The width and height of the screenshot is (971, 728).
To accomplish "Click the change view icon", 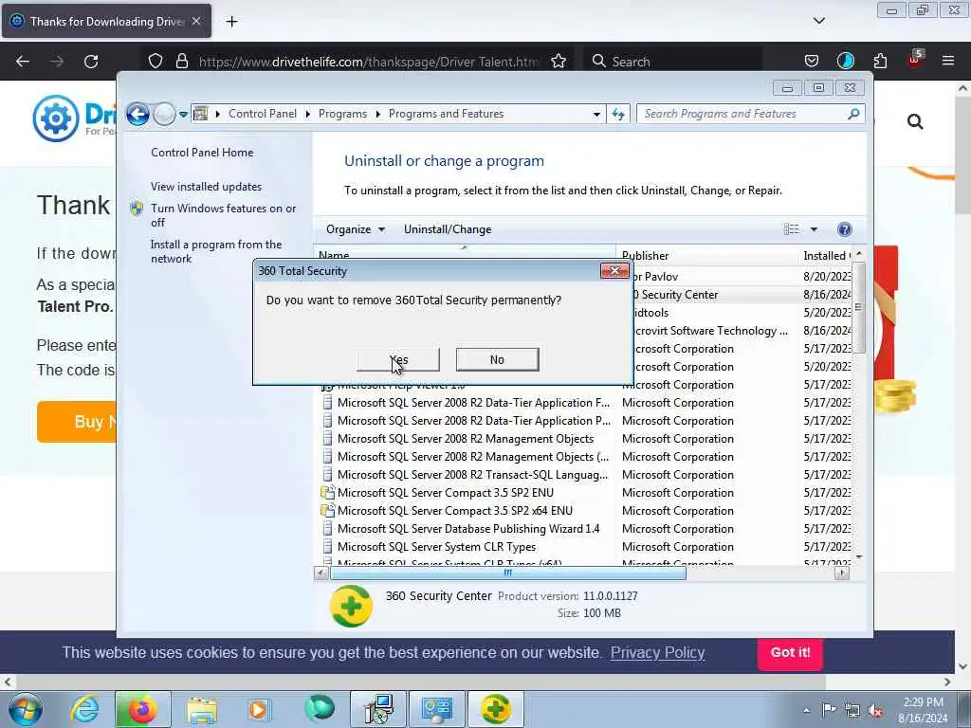I will click(792, 229).
